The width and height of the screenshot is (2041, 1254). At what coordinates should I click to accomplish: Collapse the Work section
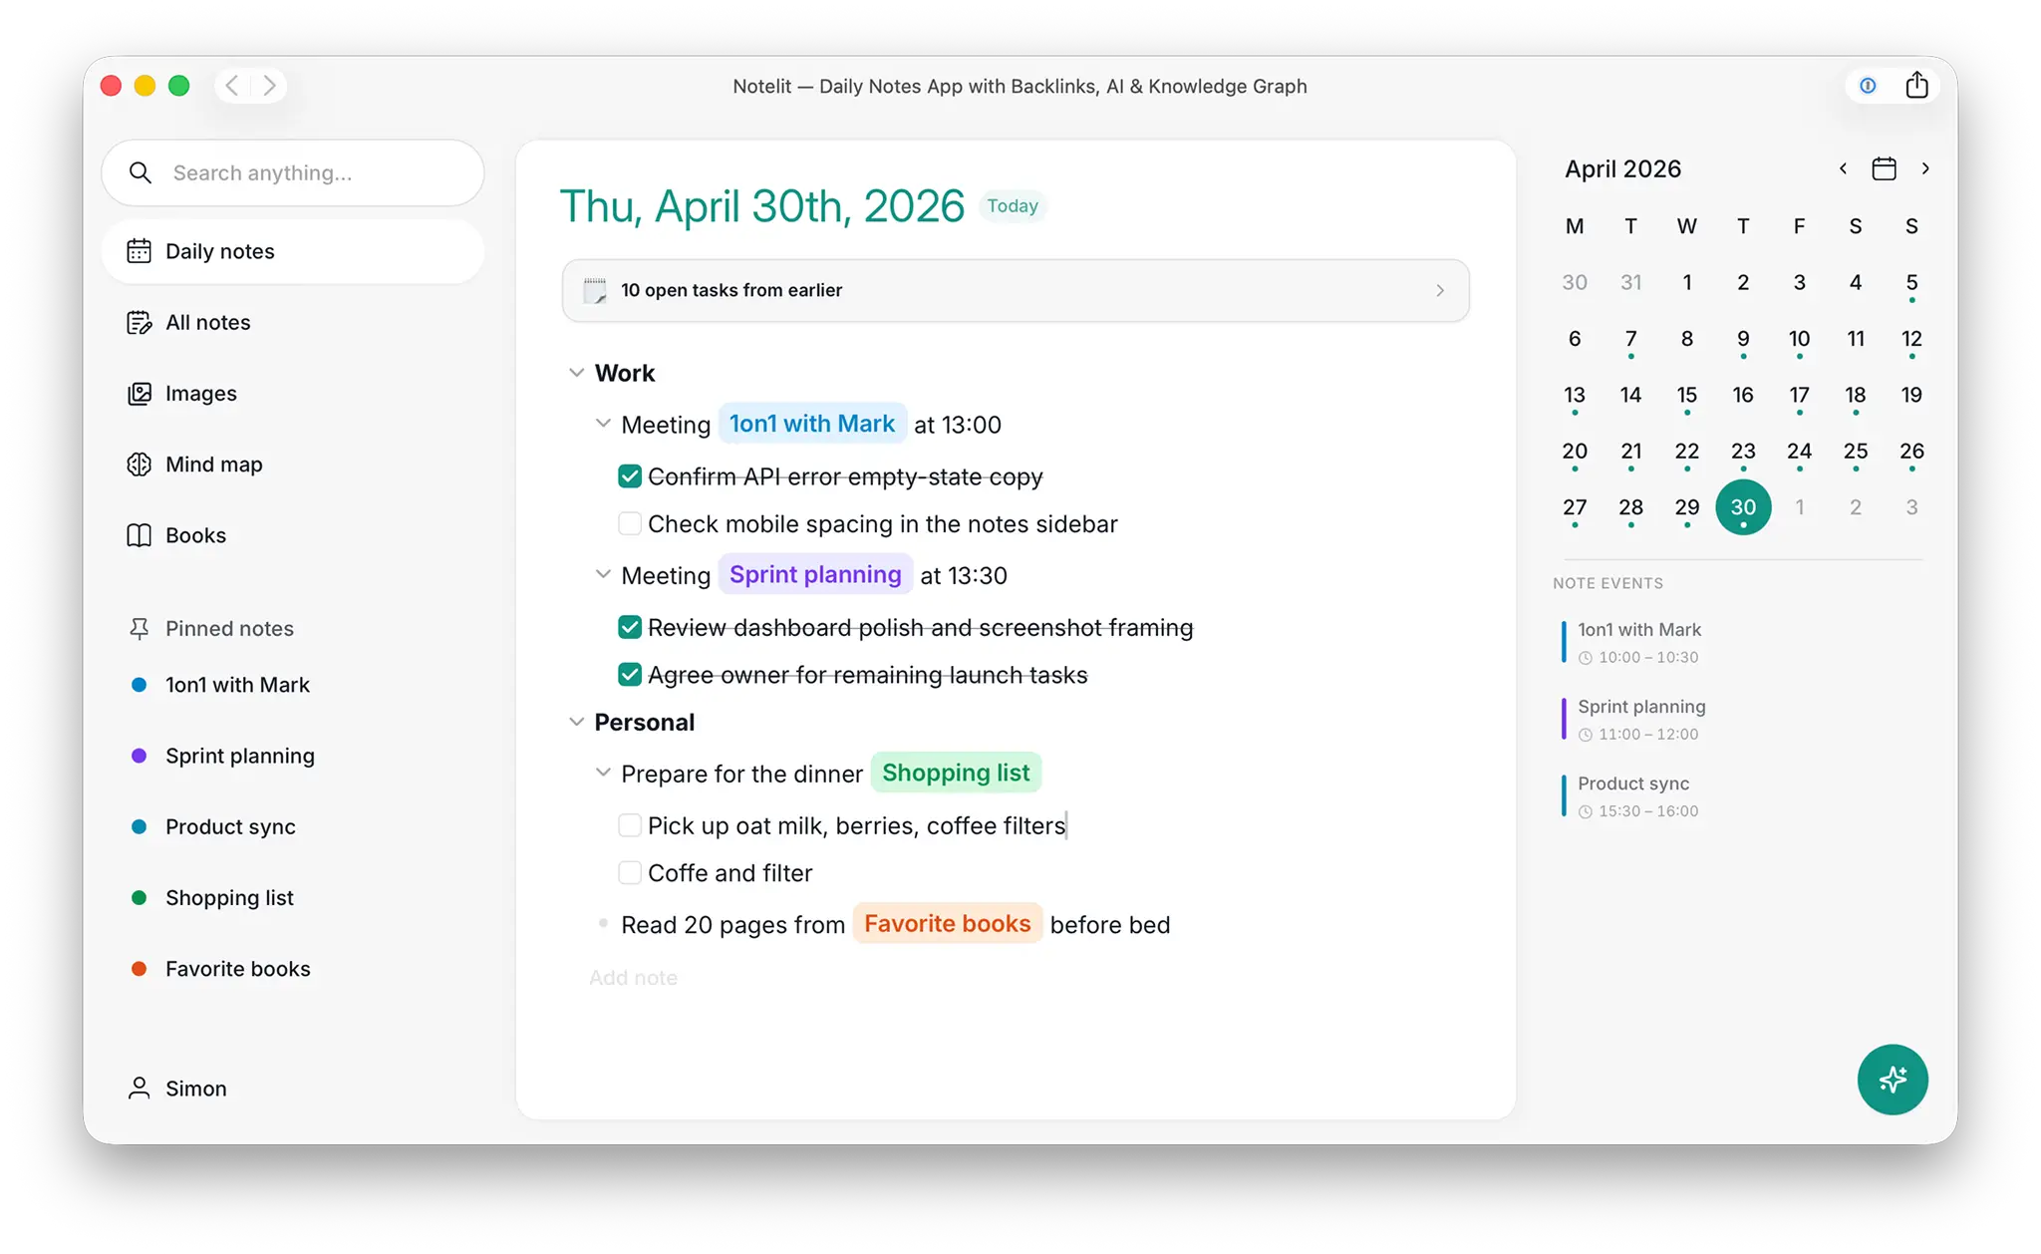(x=576, y=372)
